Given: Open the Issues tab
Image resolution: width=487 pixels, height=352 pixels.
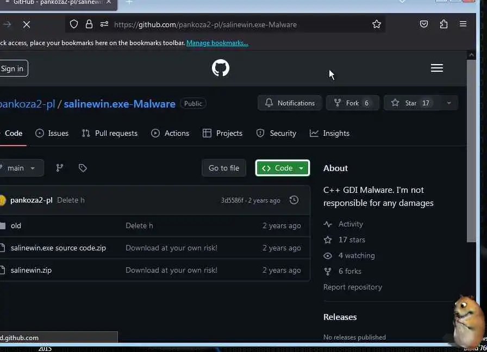Looking at the screenshot, I should [x=52, y=133].
